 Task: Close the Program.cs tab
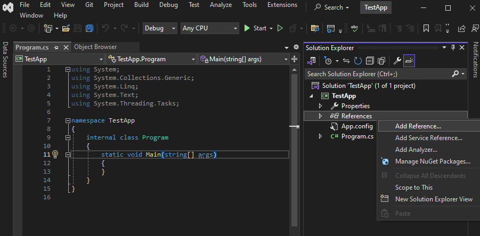tap(66, 47)
